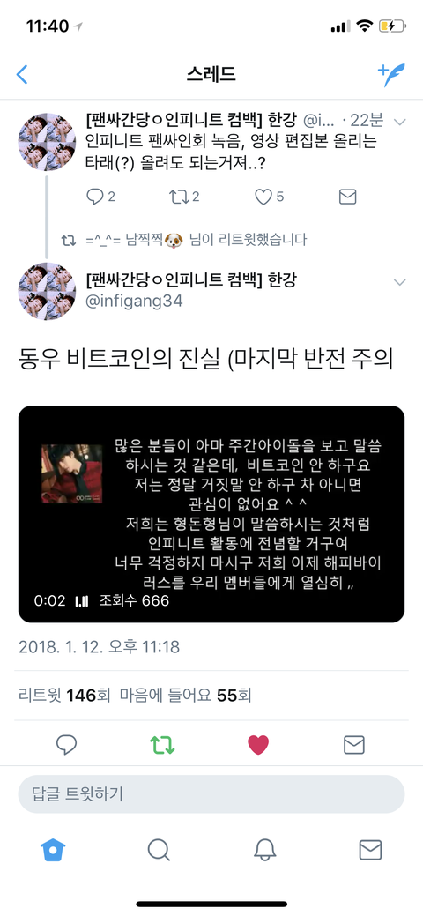Tap the back arrow in the header
Viewport: 423px width, 916px height.
22,75
